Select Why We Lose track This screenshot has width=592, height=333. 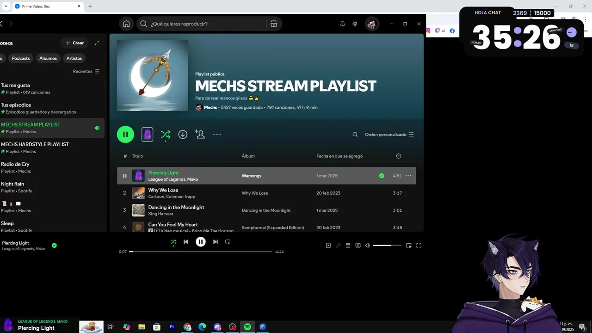coord(266,193)
